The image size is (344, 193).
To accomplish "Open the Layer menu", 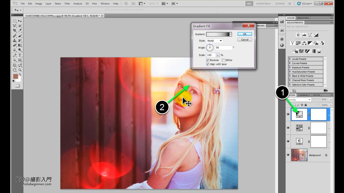I will (x=48, y=4).
